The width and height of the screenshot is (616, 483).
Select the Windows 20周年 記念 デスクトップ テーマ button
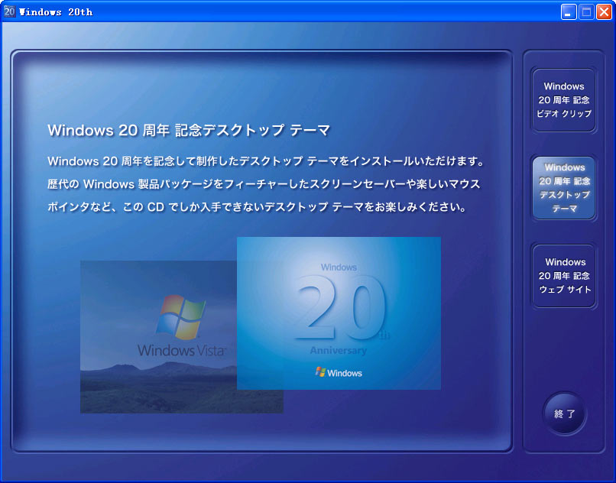tap(564, 188)
